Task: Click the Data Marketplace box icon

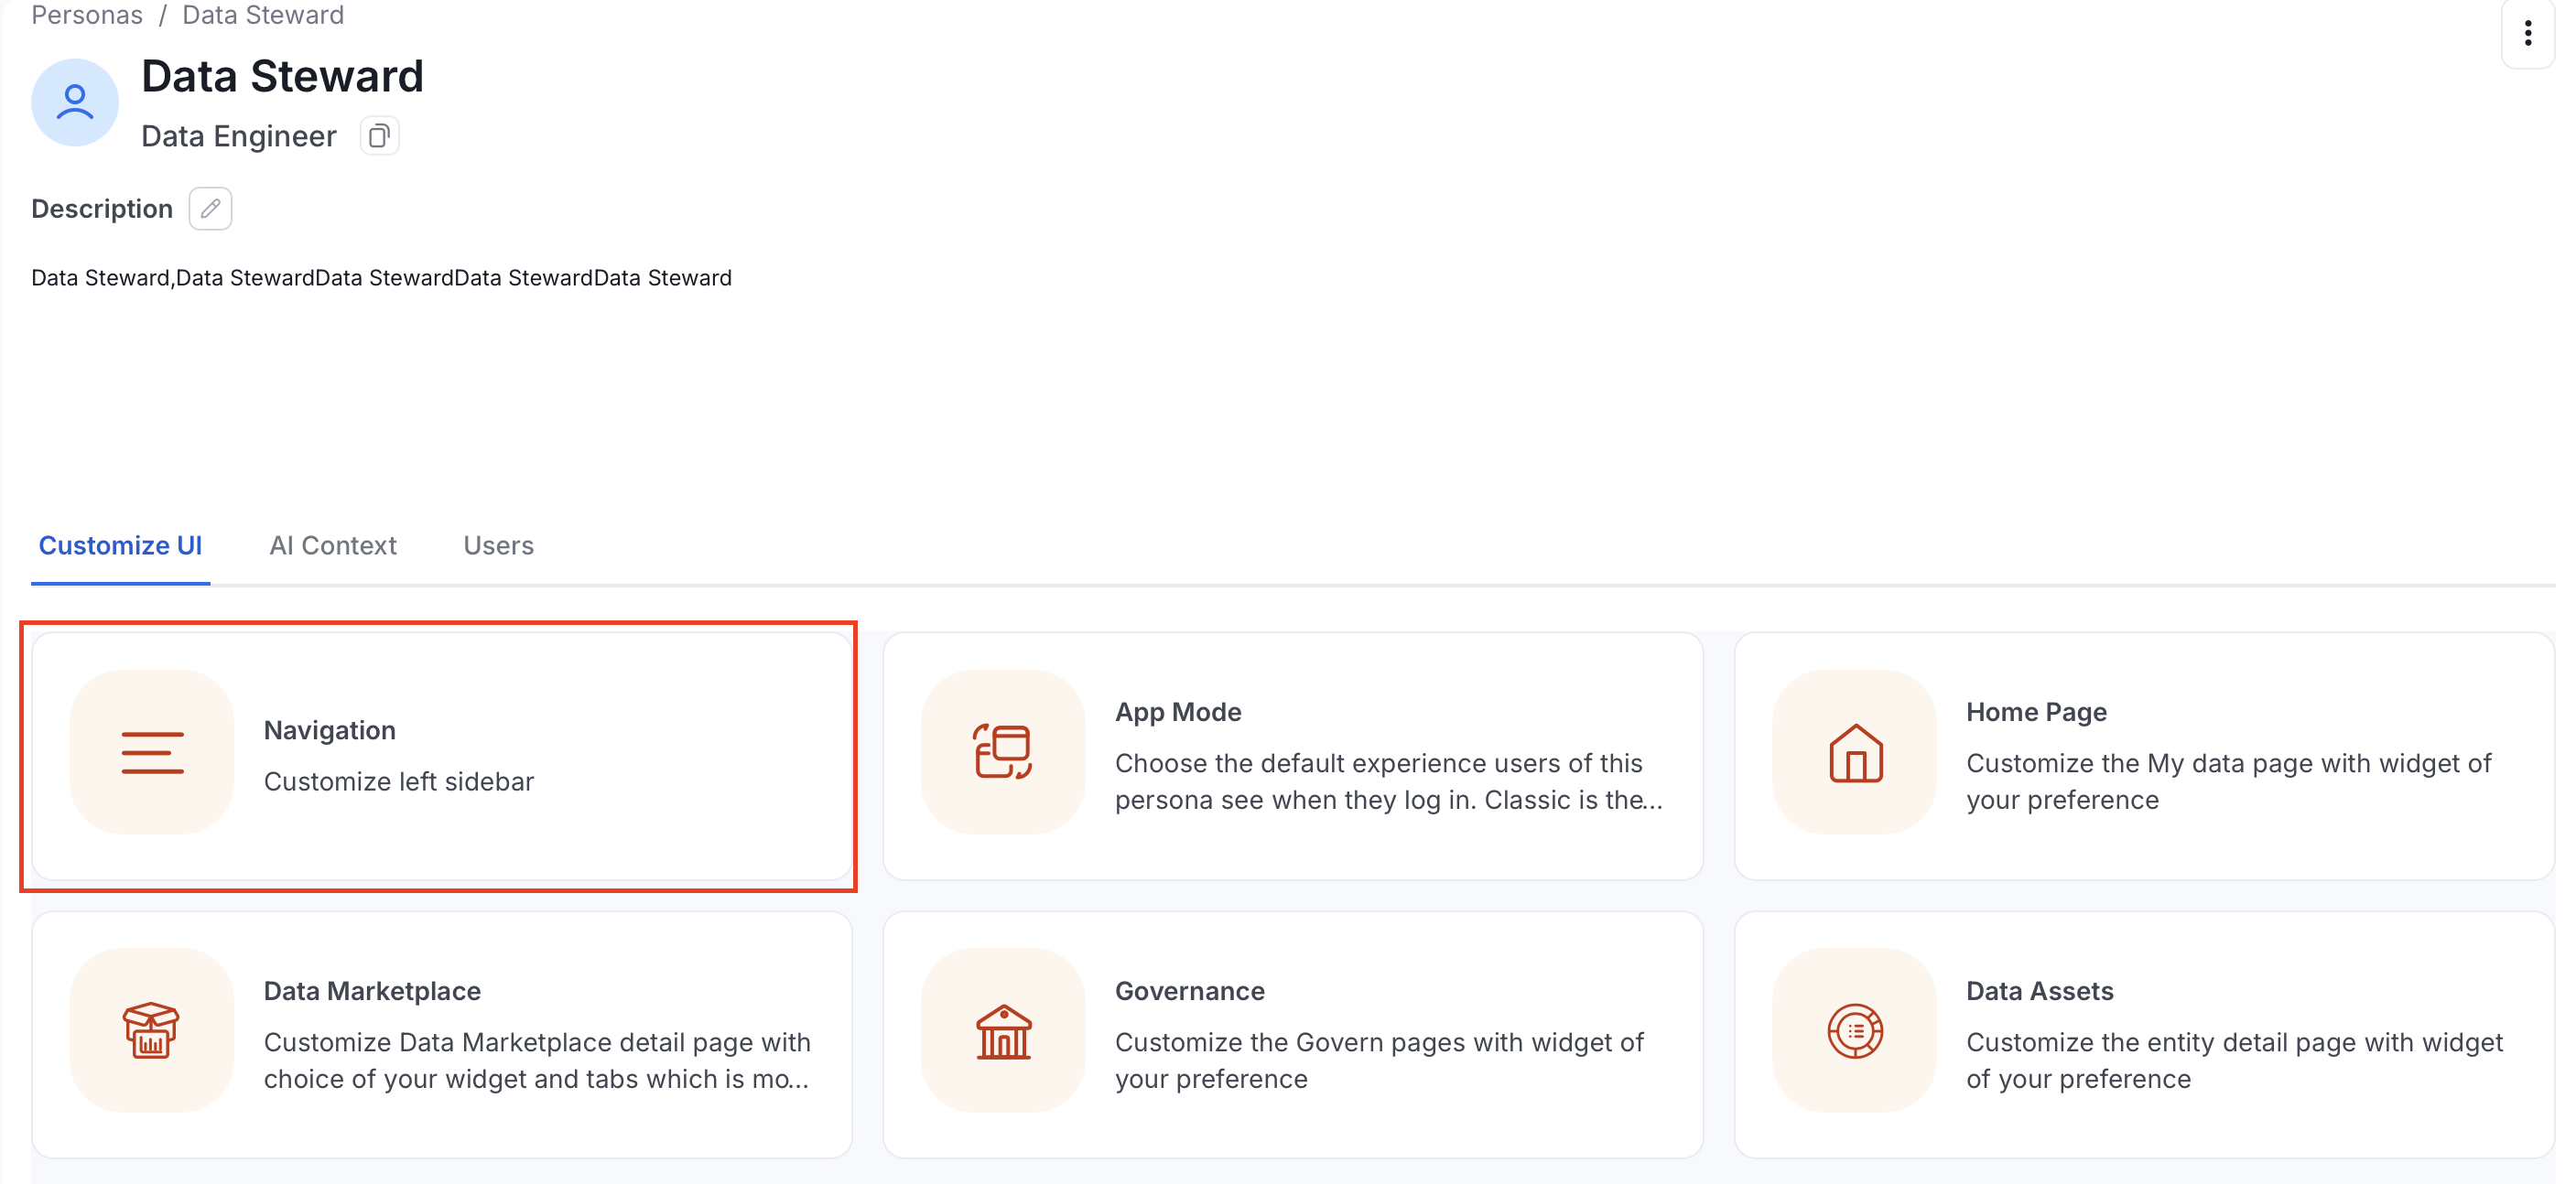Action: click(x=152, y=1030)
